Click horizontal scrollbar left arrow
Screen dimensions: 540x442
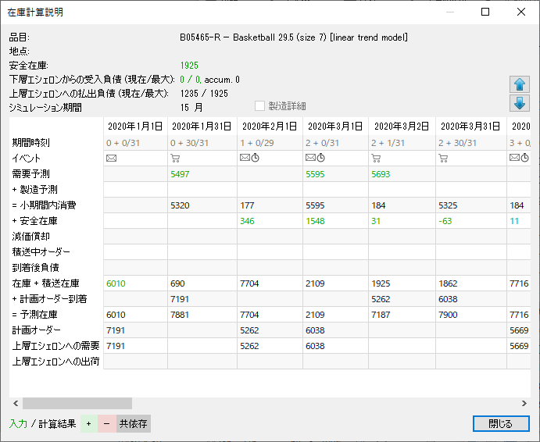pyautogui.click(x=16, y=403)
